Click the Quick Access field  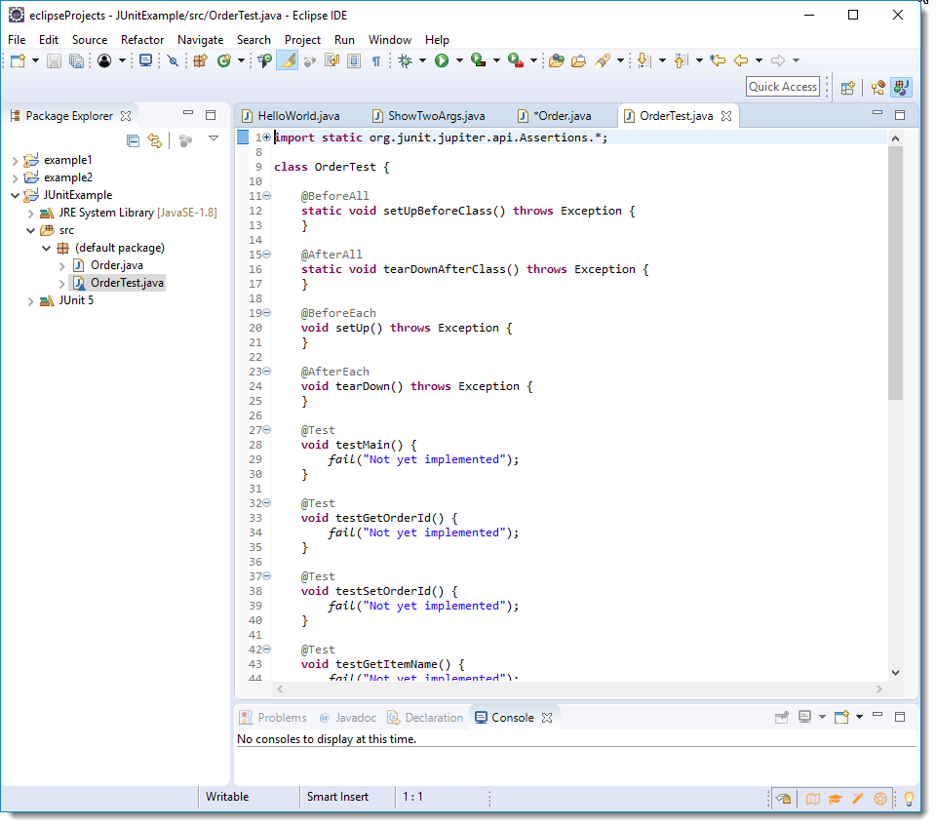click(783, 87)
